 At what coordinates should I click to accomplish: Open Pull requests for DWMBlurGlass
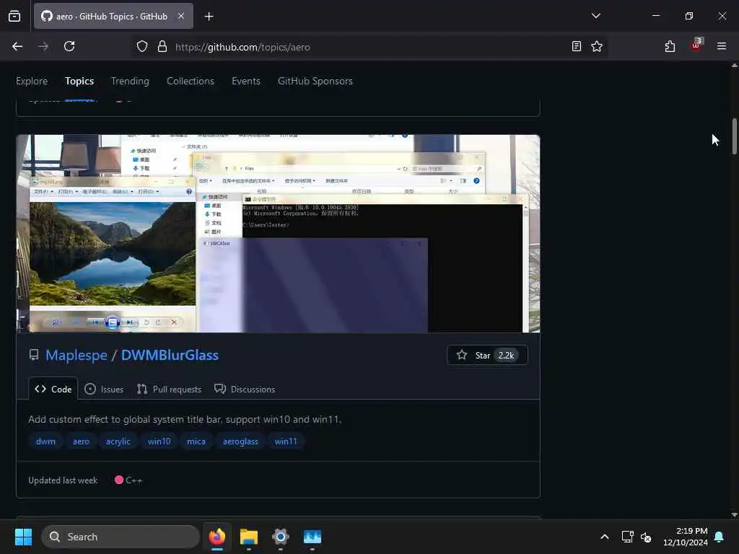coord(169,389)
